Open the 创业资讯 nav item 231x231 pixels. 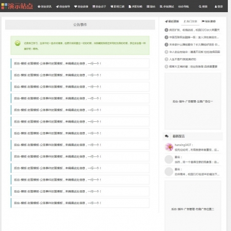[45, 6]
